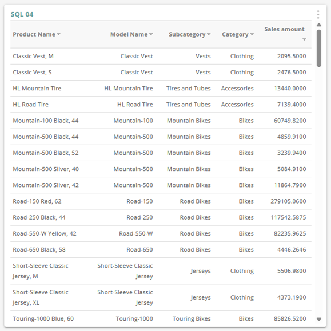Click sales amount 117542.5875

[288, 217]
